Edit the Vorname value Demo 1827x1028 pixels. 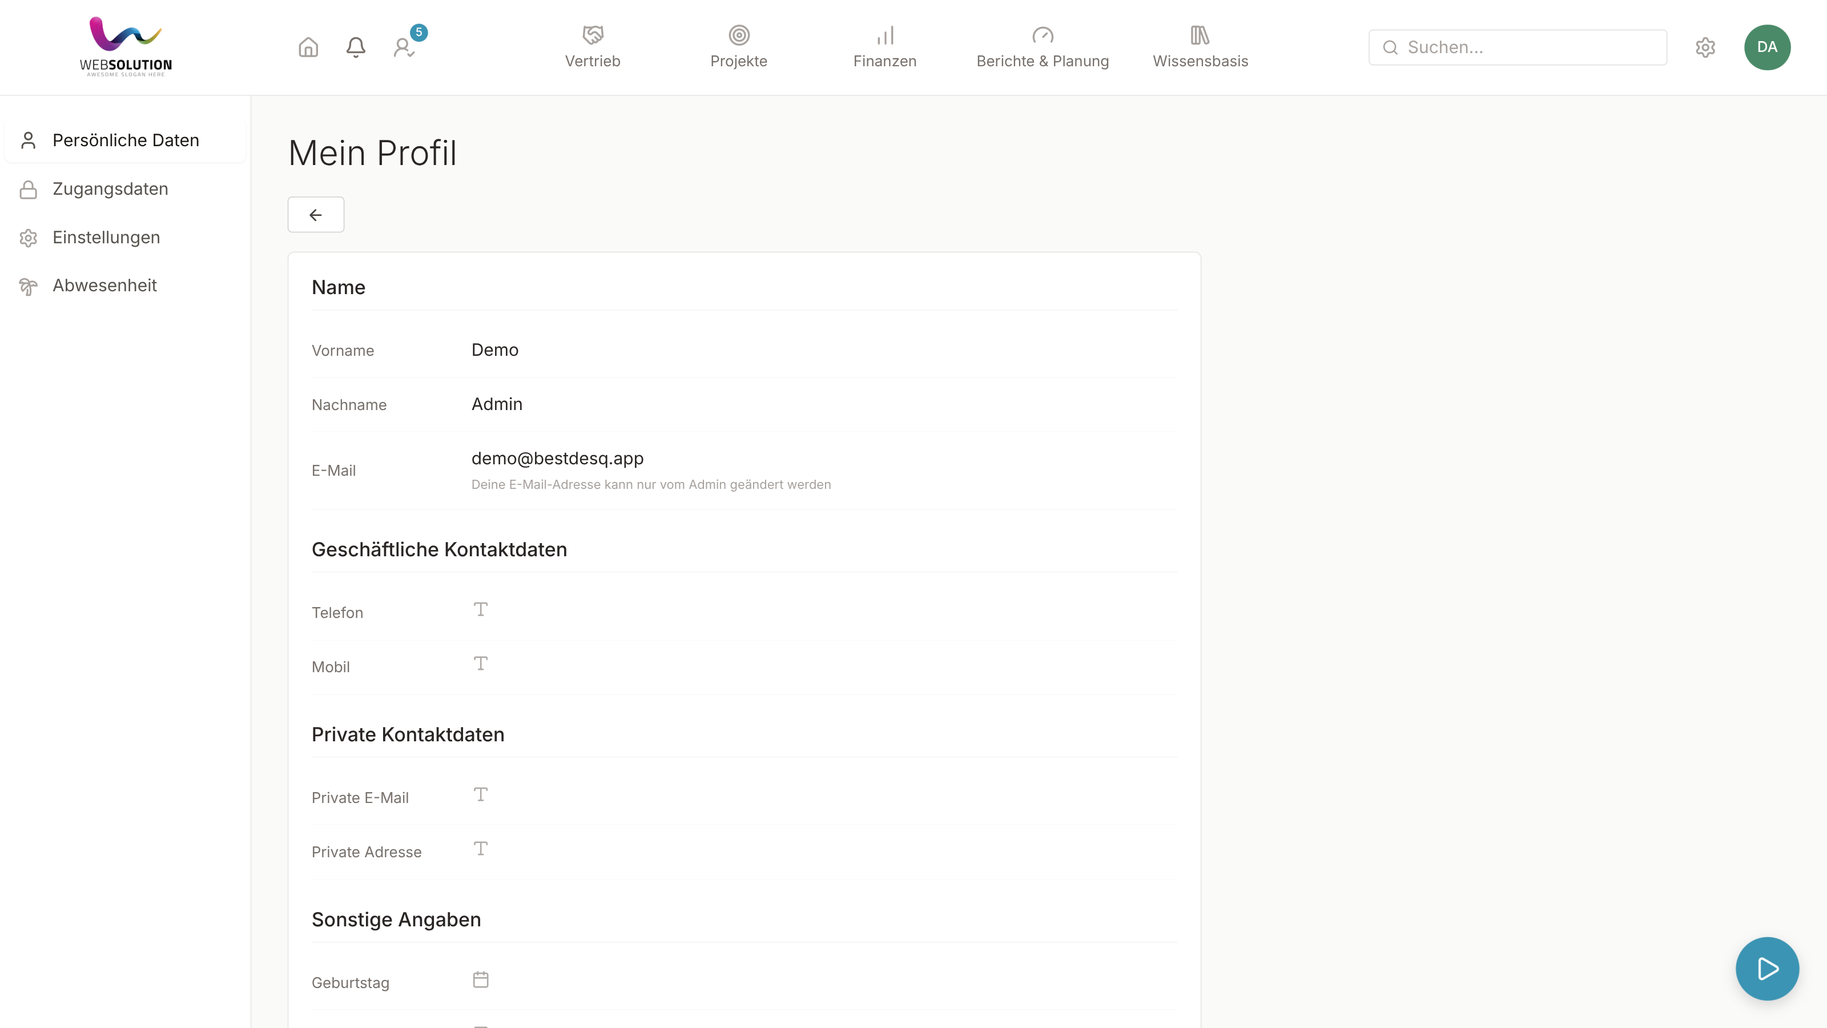pyautogui.click(x=495, y=350)
